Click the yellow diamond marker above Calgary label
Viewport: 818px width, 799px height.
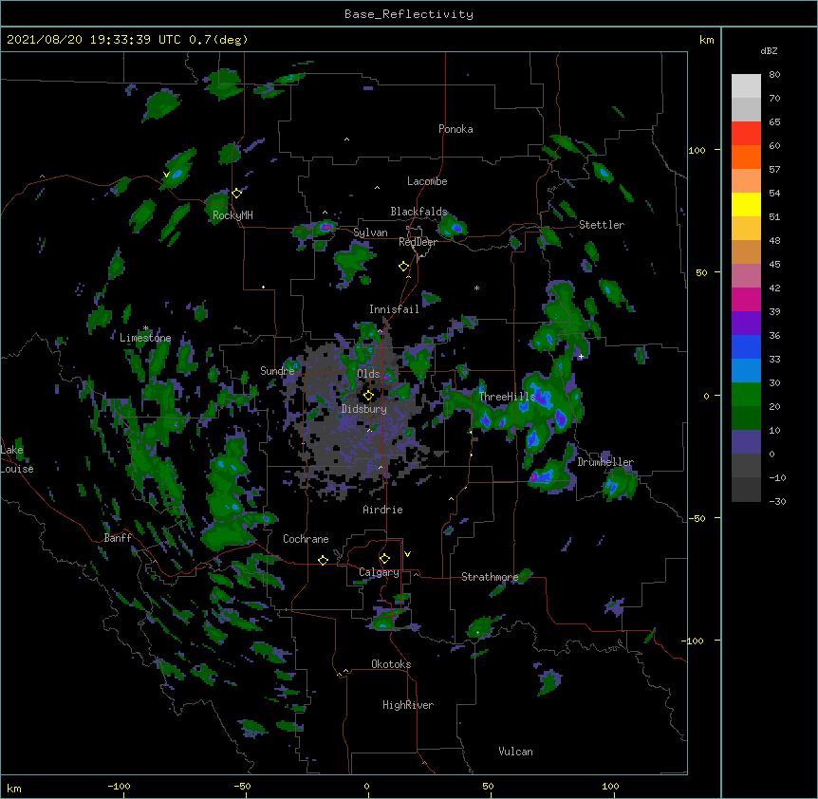(x=384, y=559)
